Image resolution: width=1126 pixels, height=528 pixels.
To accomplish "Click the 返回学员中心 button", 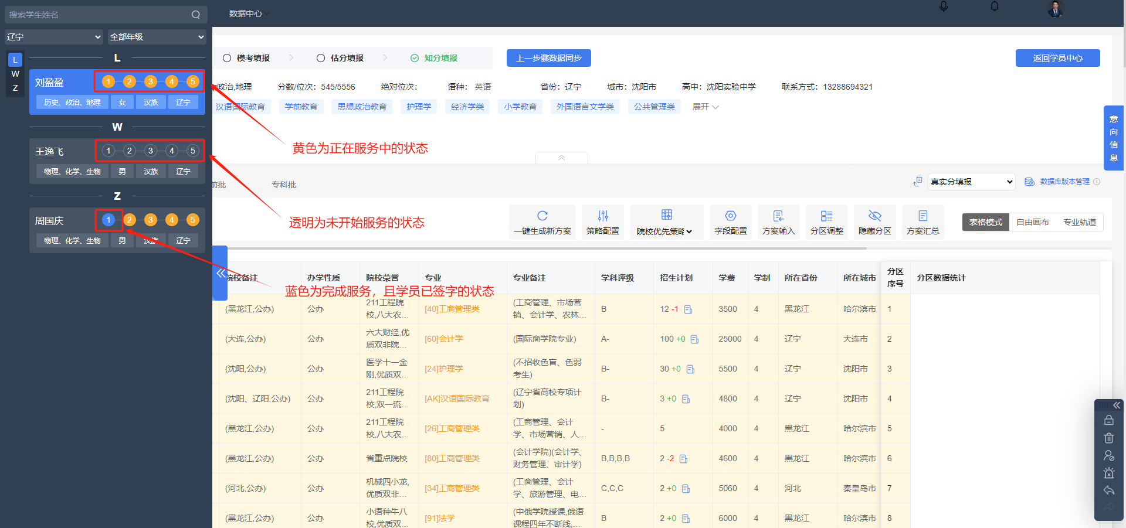I will pos(1057,58).
